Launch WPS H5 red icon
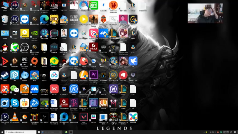Image resolution: width=238 pixels, height=134 pixels. (x=54, y=89)
